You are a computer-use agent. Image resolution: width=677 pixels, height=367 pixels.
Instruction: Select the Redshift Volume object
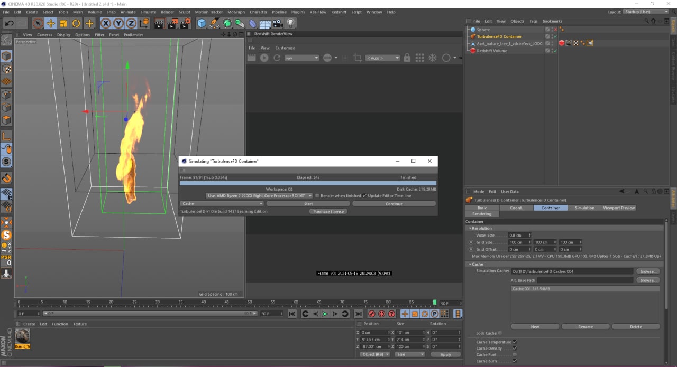point(492,51)
